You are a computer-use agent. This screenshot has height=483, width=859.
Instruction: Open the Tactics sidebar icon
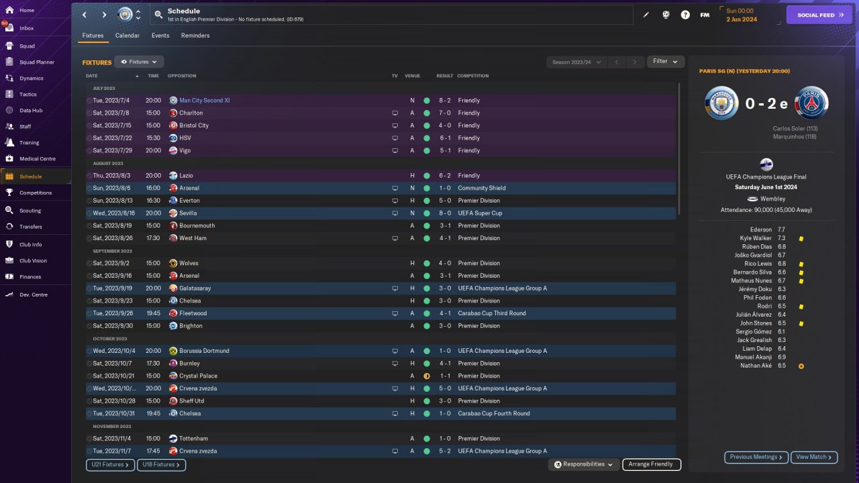pos(9,95)
